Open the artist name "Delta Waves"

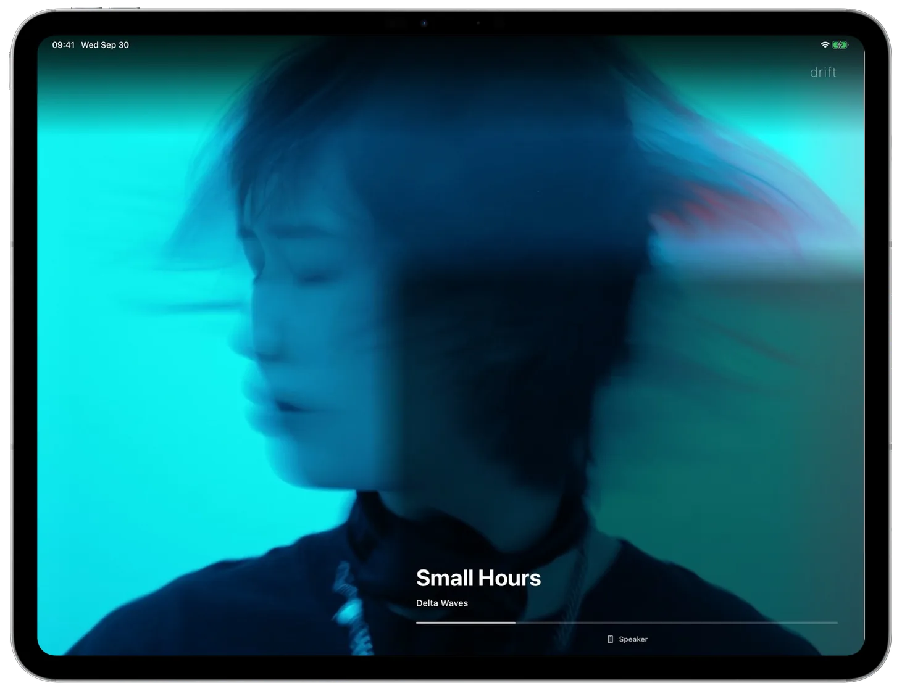(x=442, y=603)
